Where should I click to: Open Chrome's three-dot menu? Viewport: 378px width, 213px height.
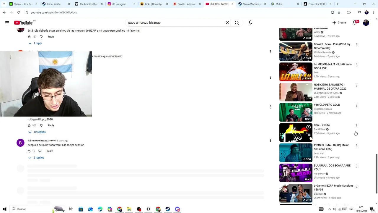[x=374, y=12]
